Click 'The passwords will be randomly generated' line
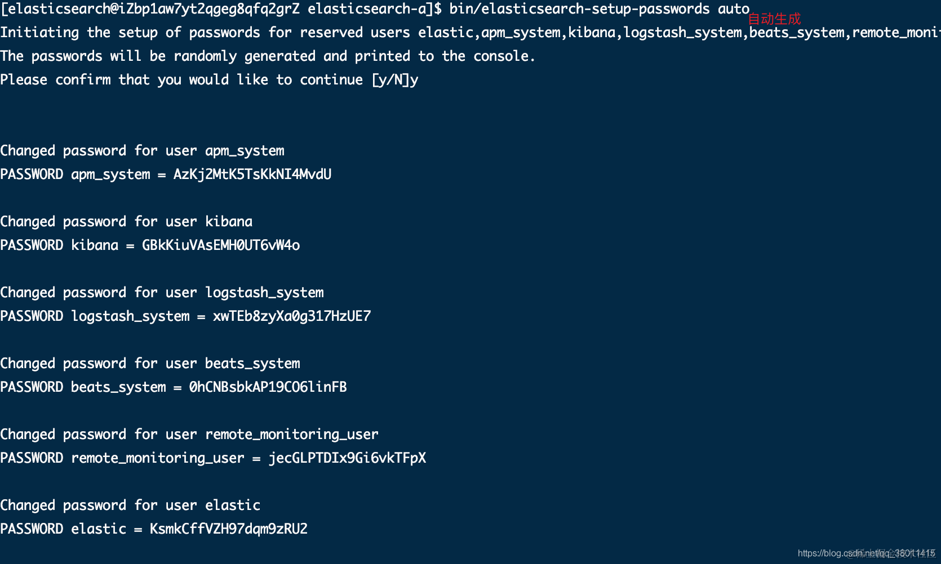941x564 pixels. tap(268, 56)
